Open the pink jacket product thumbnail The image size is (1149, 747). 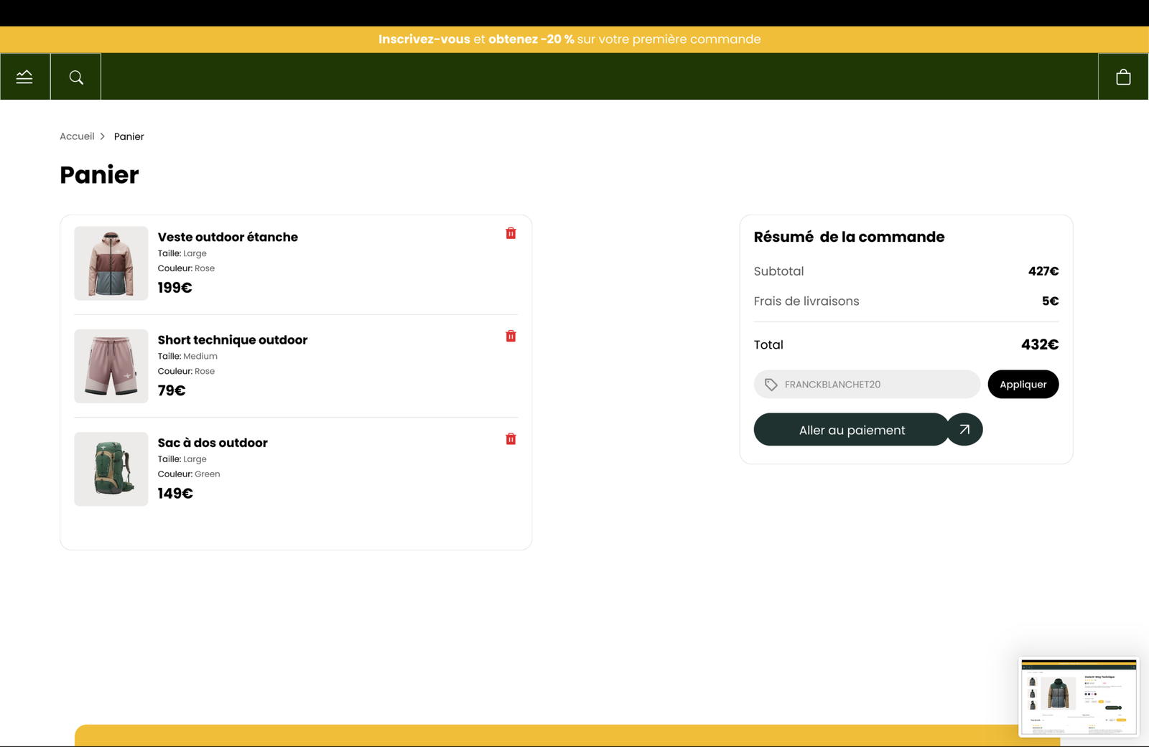(111, 263)
